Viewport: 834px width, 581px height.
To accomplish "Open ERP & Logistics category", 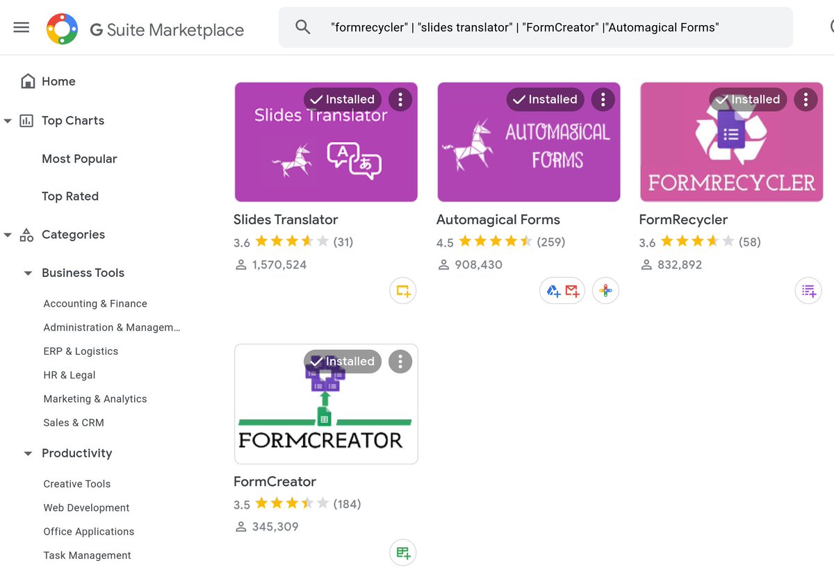I will pos(81,351).
